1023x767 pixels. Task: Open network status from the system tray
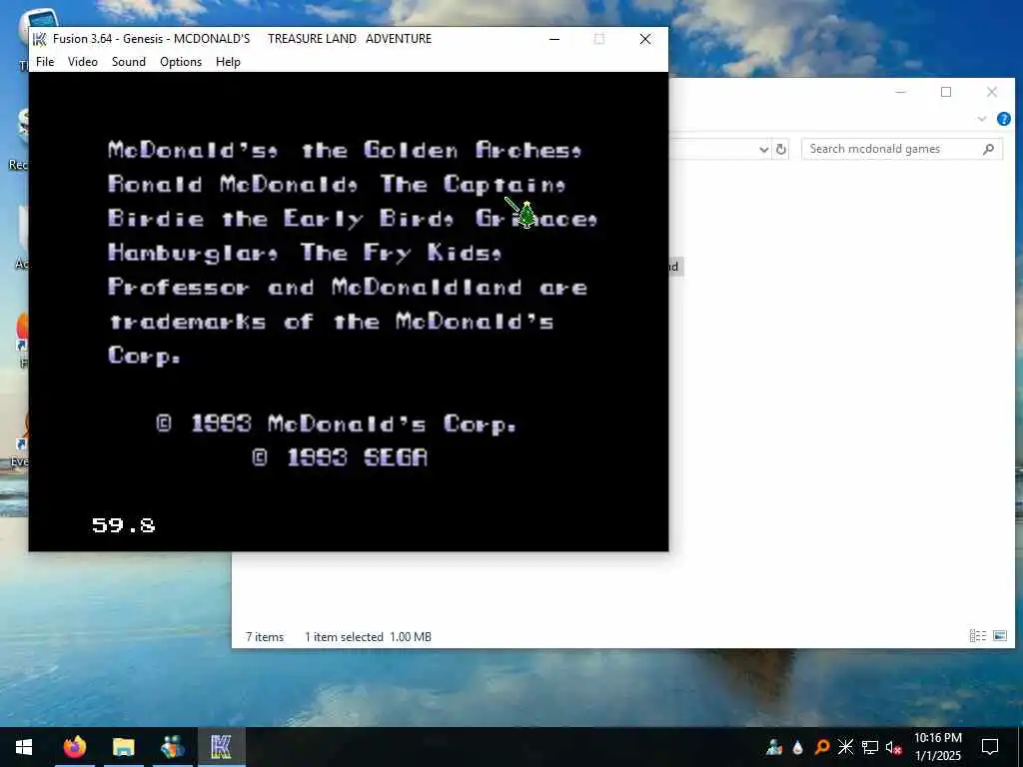point(870,747)
